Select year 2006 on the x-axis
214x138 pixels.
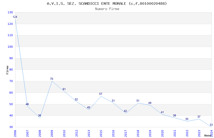click(x=15, y=133)
